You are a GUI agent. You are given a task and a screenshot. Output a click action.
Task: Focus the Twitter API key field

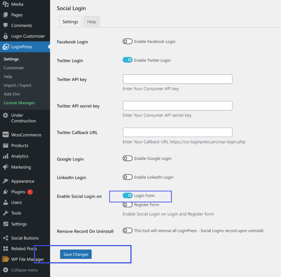[x=178, y=79]
